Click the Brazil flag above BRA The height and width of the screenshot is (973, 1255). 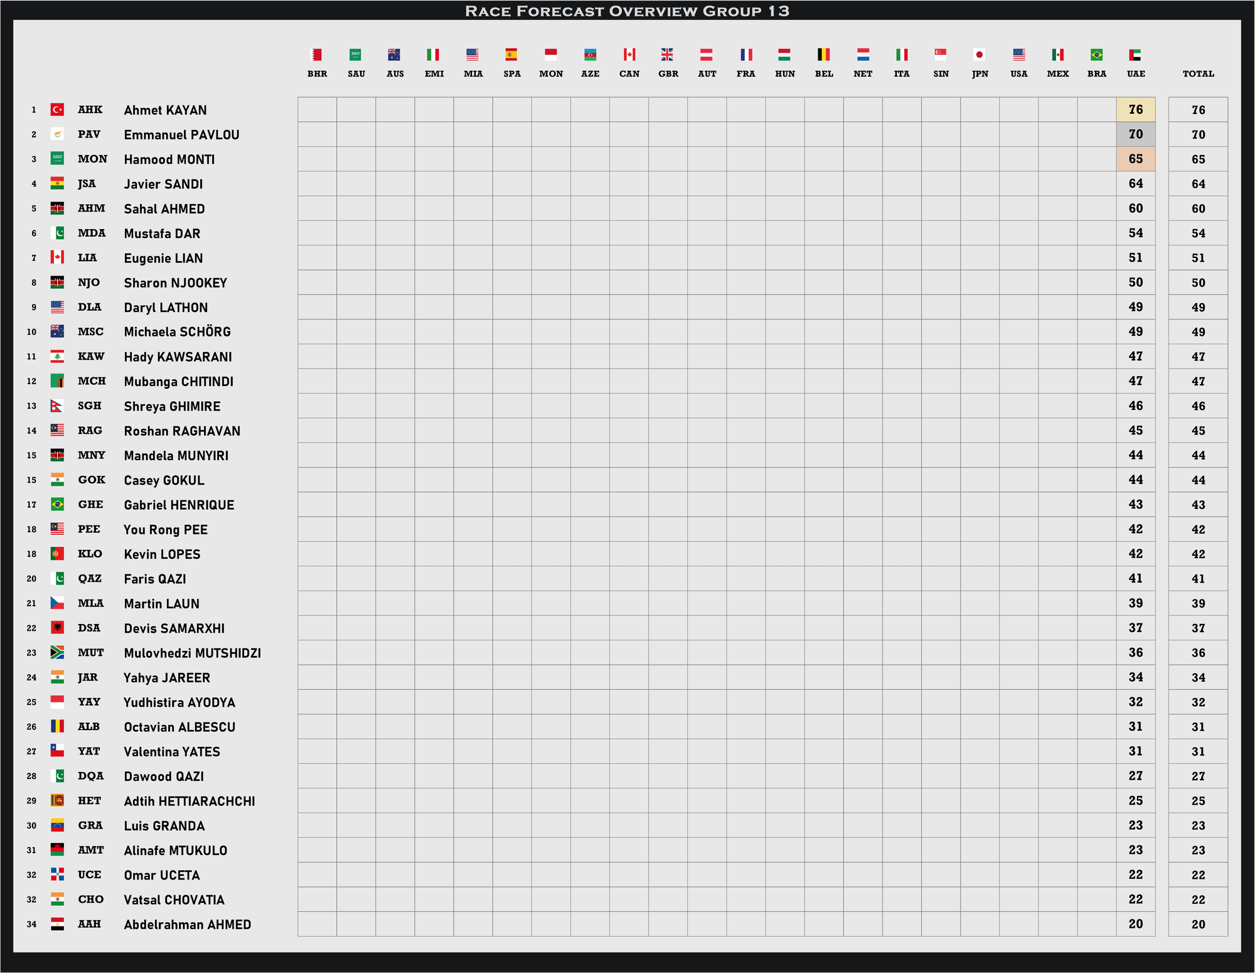[1096, 55]
